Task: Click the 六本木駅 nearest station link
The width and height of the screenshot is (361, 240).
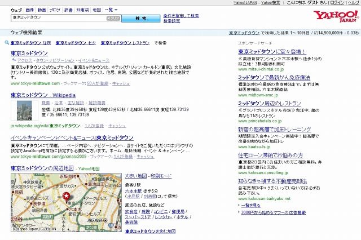Action: (133, 191)
